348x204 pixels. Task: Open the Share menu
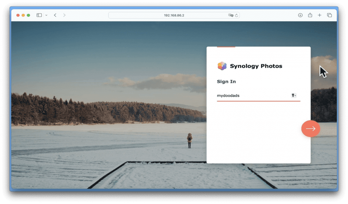tap(310, 15)
